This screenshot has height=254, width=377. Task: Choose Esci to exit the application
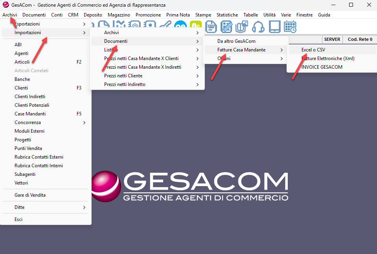pos(45,219)
